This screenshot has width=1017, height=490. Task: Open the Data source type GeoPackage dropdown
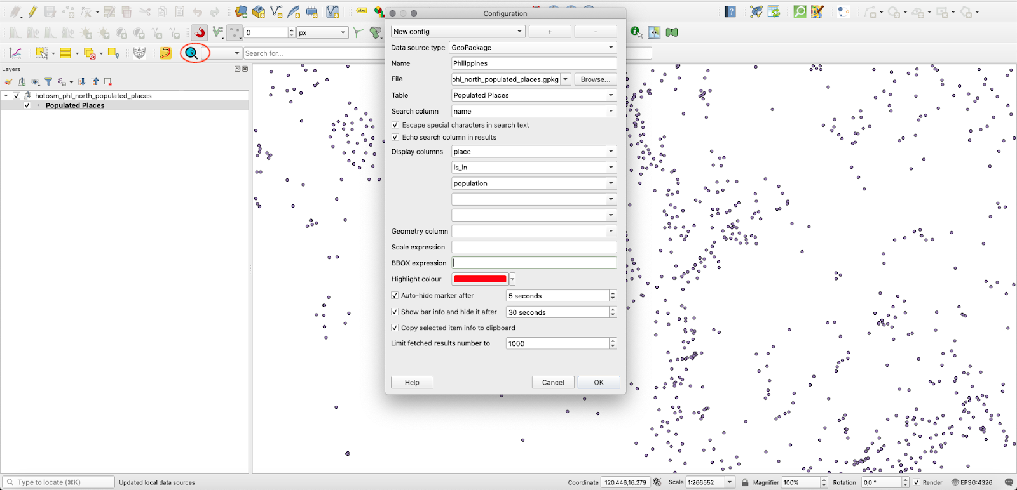533,48
